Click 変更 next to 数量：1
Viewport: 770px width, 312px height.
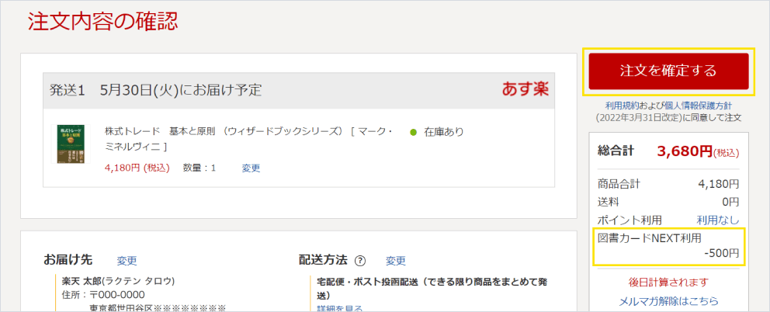click(x=251, y=168)
